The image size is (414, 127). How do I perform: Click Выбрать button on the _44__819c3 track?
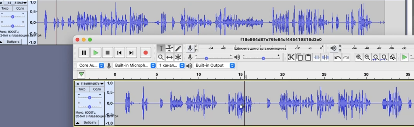(13, 42)
